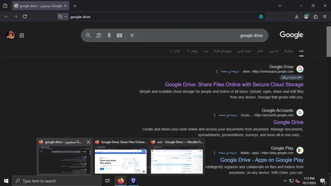The height and width of the screenshot is (186, 331).
Task: Switch to the 'google drive - جستجوی G...' preview window
Action: coord(65,157)
